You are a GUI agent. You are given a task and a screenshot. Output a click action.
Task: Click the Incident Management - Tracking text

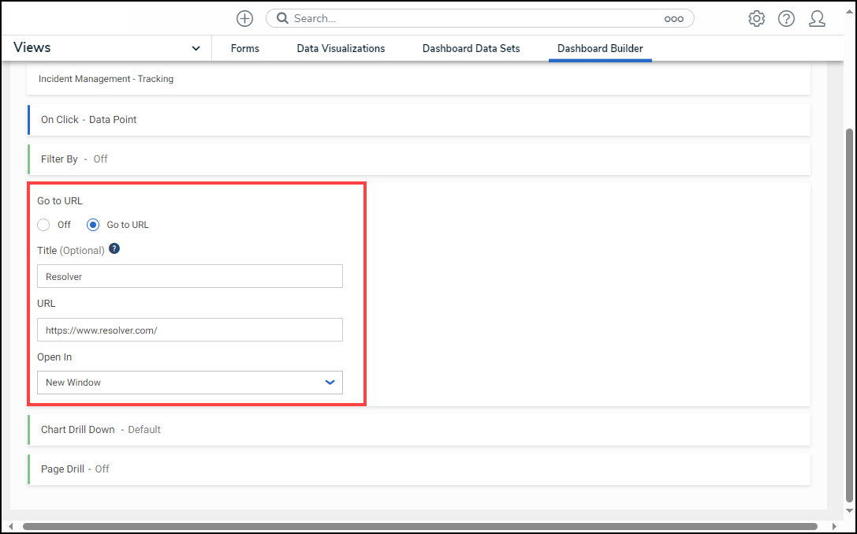tap(106, 79)
